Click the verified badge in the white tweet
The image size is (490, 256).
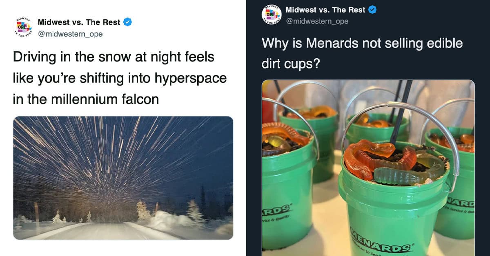(x=128, y=22)
